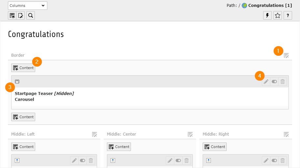Create a bookmark with the star icon
The height and width of the screenshot is (168, 300).
click(x=278, y=15)
